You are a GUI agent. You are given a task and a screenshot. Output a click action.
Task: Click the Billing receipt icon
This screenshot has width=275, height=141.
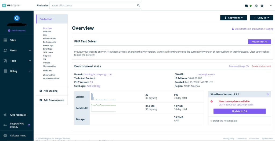click(x=5, y=71)
